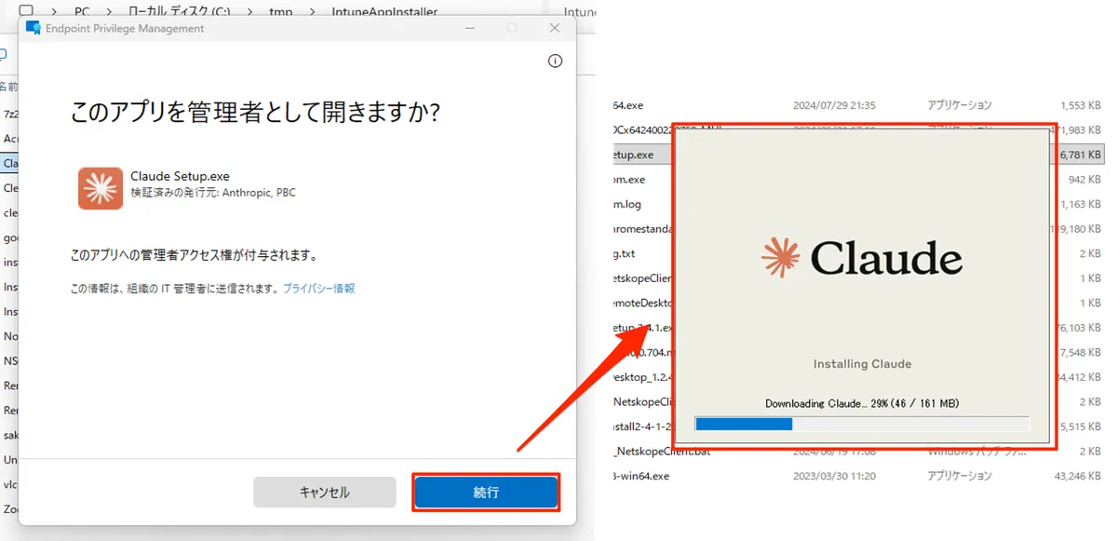The image size is (1117, 541).
Task: Click the folder icon before PC in the breadcrumb
Action: tap(26, 12)
